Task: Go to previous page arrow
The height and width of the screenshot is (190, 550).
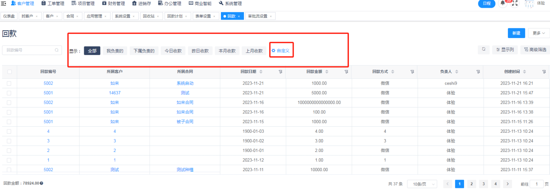Action: click(448, 184)
